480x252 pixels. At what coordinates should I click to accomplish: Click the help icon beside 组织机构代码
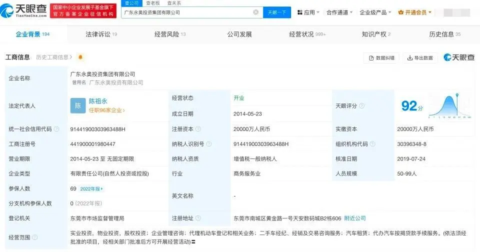(372, 144)
